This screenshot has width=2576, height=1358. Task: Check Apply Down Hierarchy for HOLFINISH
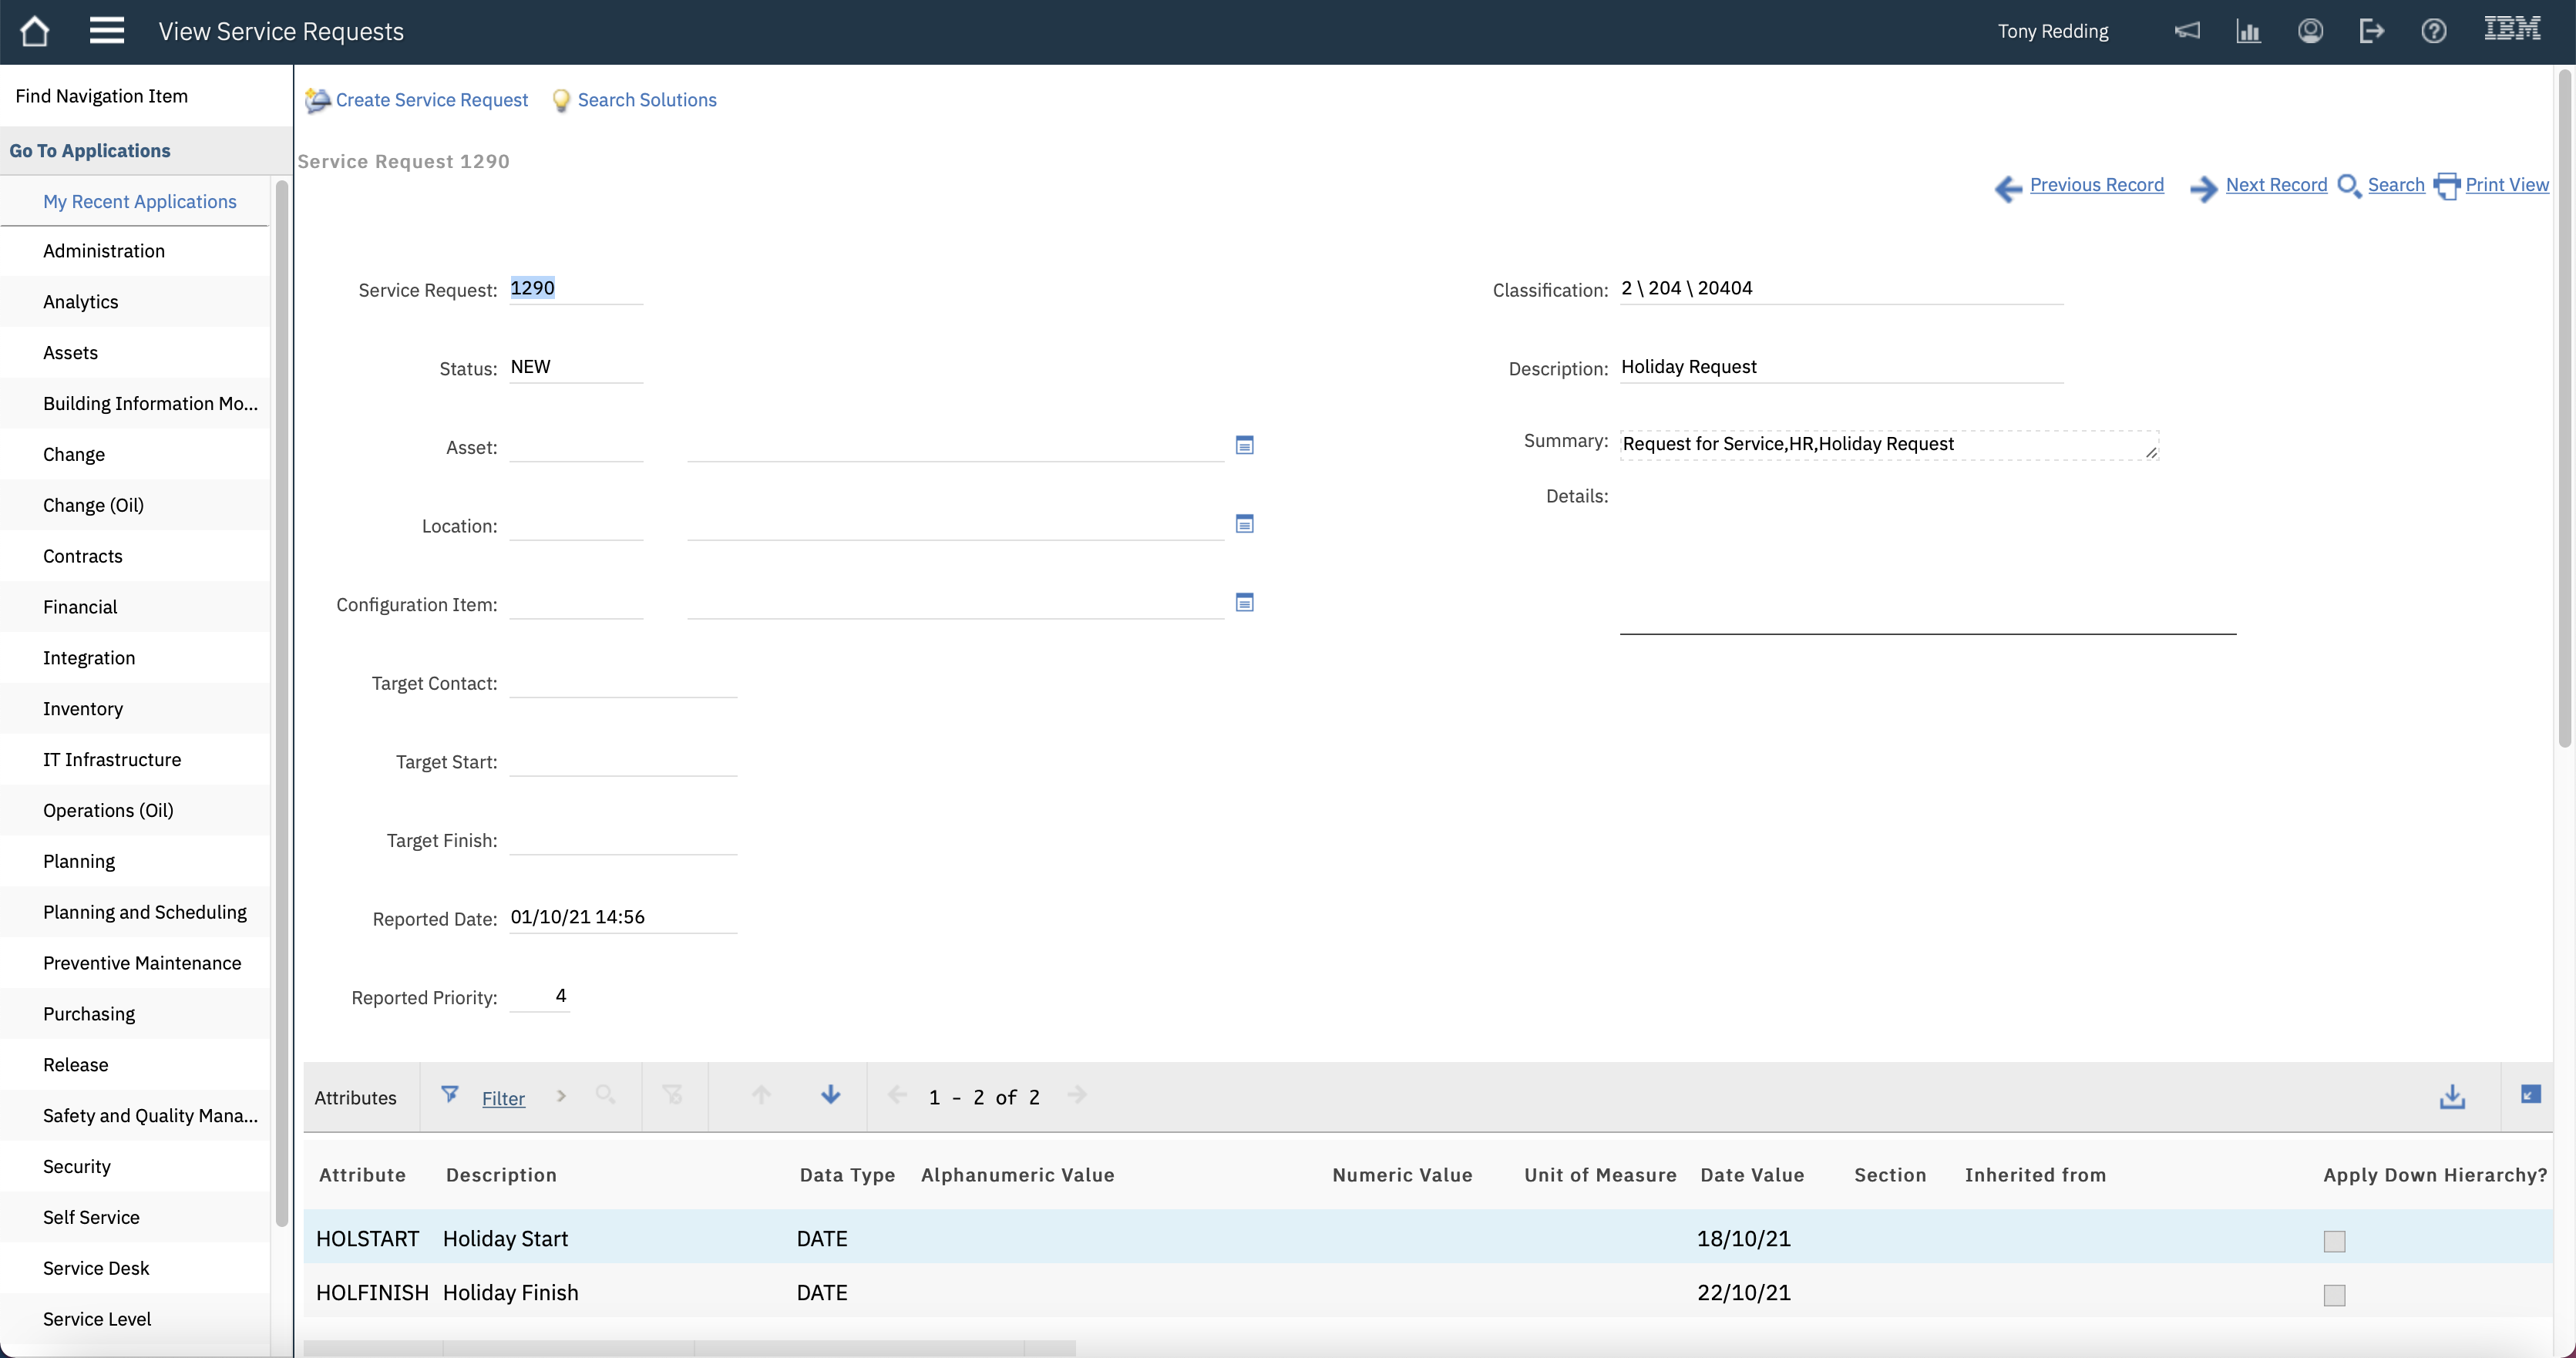coord(2334,1295)
